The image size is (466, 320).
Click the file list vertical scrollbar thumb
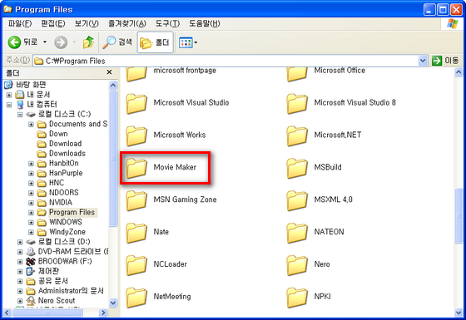(x=459, y=216)
